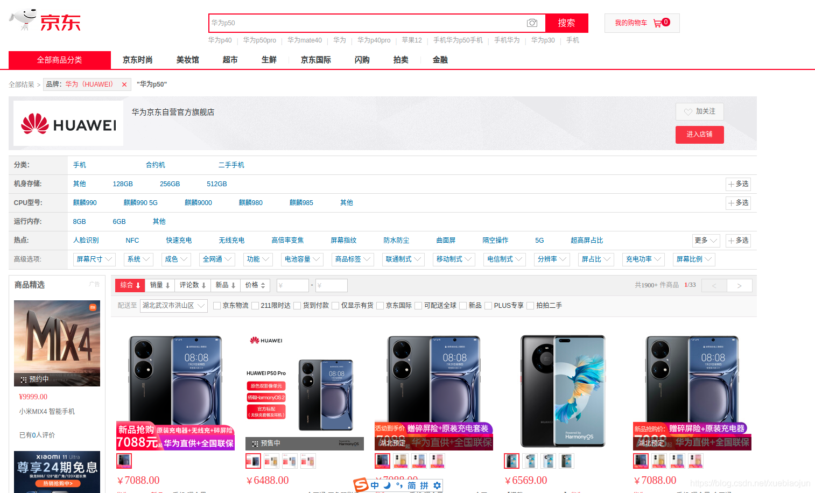Open delivery location 湖北武汉市洪山区 dropdown
This screenshot has width=815, height=493.
(173, 306)
